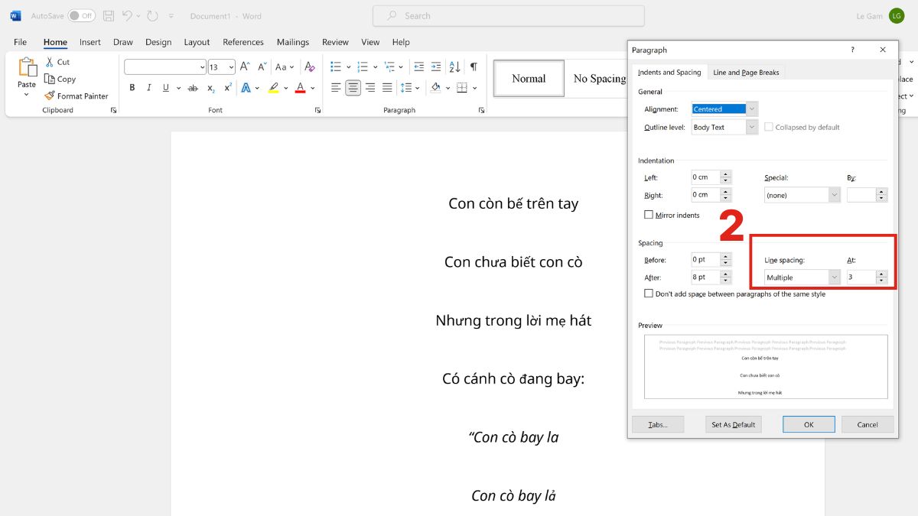Open the Font dialog launcher
This screenshot has width=918, height=516.
317,110
